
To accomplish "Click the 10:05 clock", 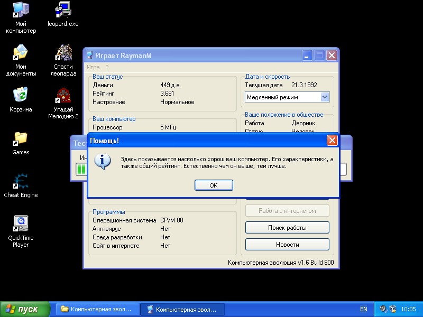I will tap(408, 309).
